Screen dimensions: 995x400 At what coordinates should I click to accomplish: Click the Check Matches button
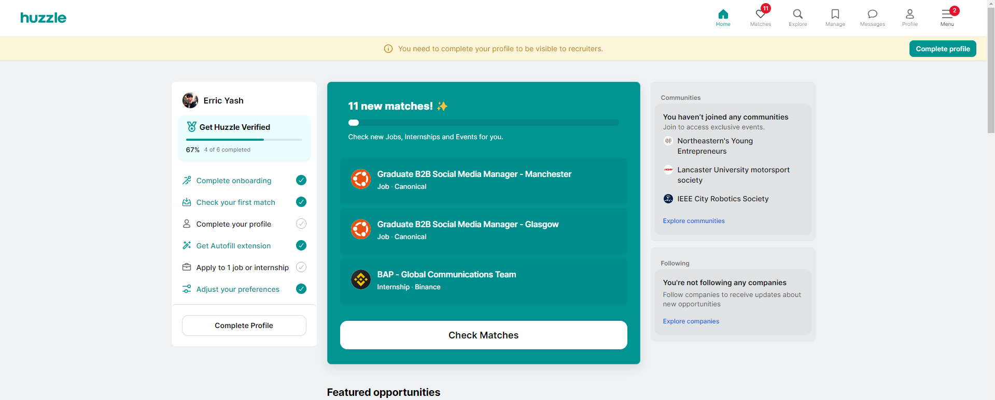[x=483, y=335]
